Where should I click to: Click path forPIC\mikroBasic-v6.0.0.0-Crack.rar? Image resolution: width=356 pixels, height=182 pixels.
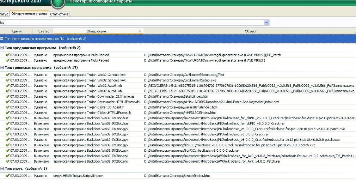(191, 150)
